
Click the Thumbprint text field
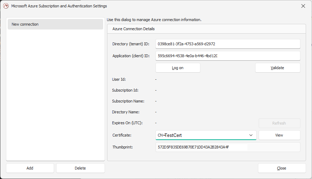(x=228, y=147)
